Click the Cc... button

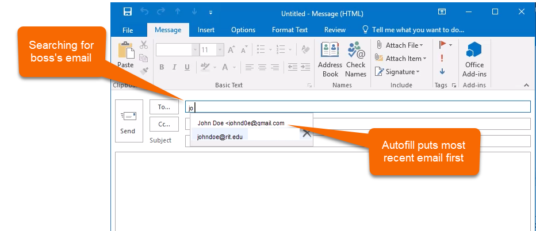[164, 124]
